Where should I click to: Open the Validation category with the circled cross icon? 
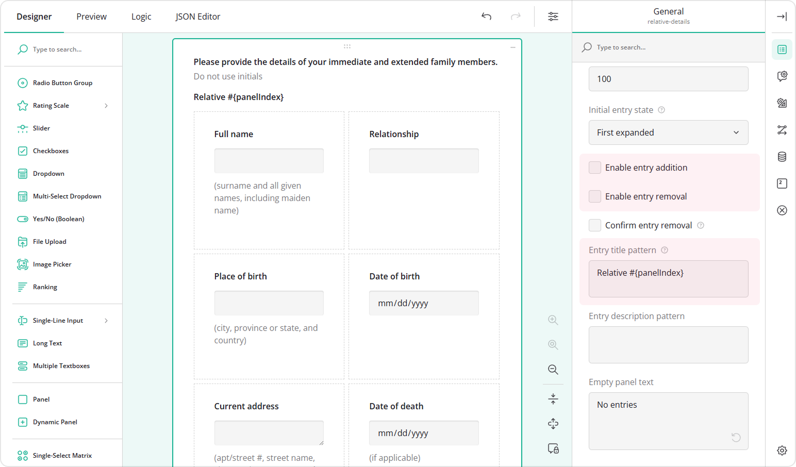click(x=782, y=210)
